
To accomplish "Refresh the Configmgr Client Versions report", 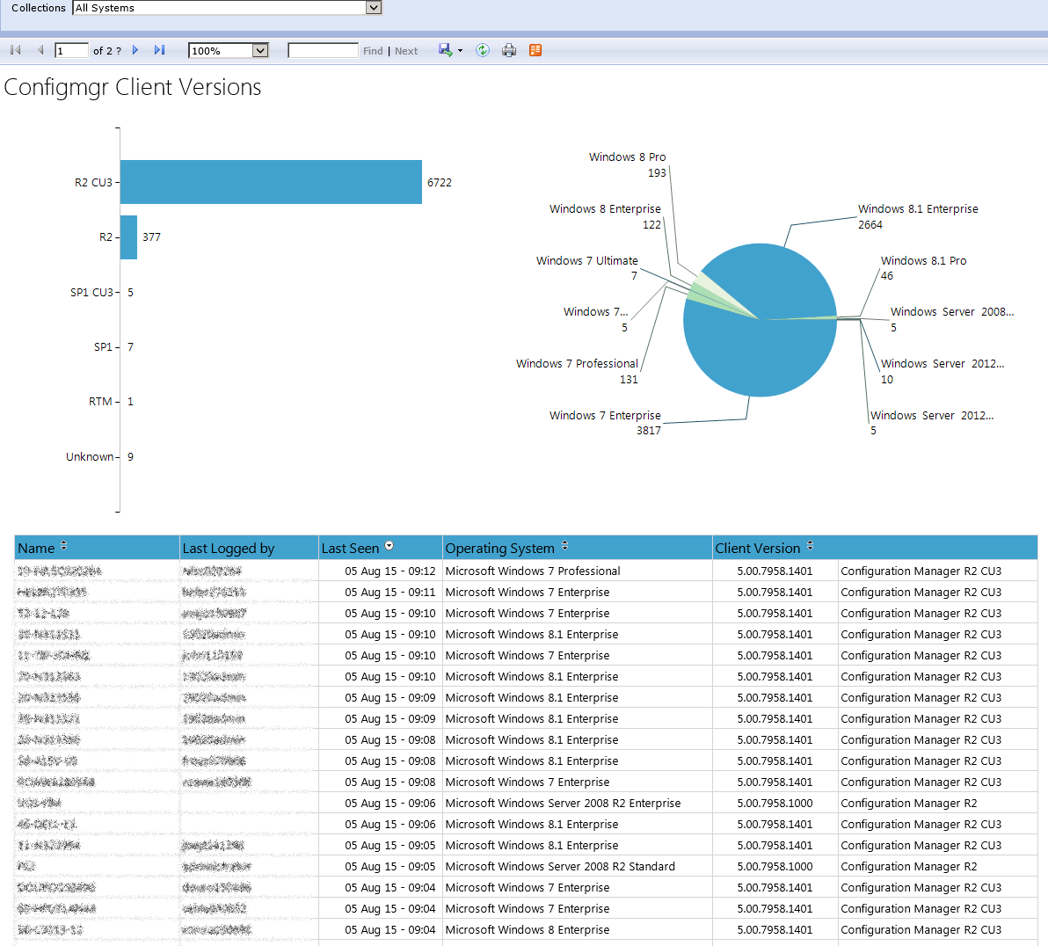I will pyautogui.click(x=482, y=50).
